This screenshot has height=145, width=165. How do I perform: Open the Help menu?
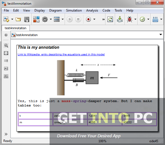coord(130,10)
